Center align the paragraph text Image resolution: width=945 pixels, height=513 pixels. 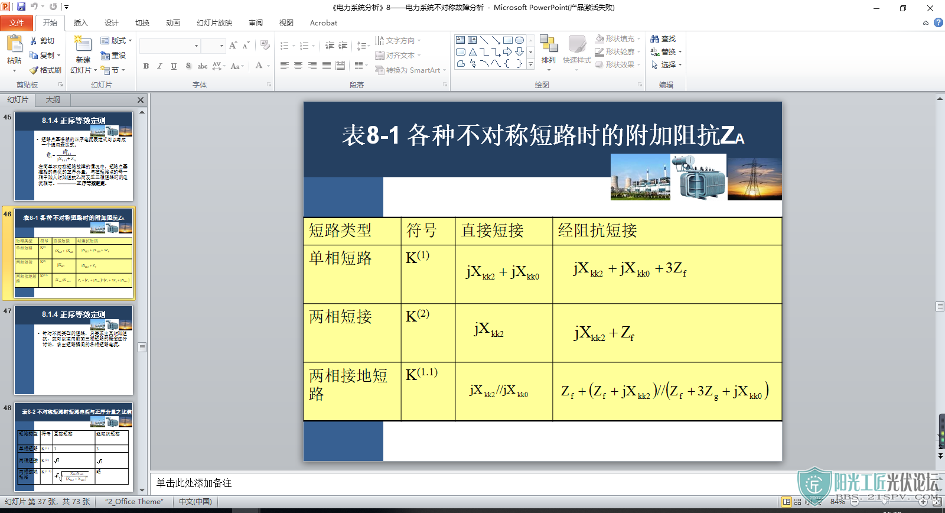click(298, 66)
